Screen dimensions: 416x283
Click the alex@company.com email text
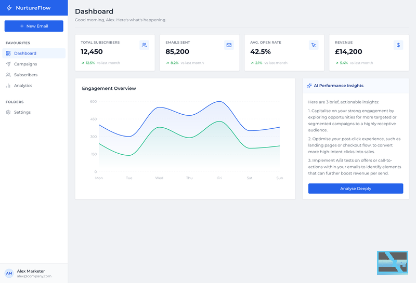coord(34,276)
